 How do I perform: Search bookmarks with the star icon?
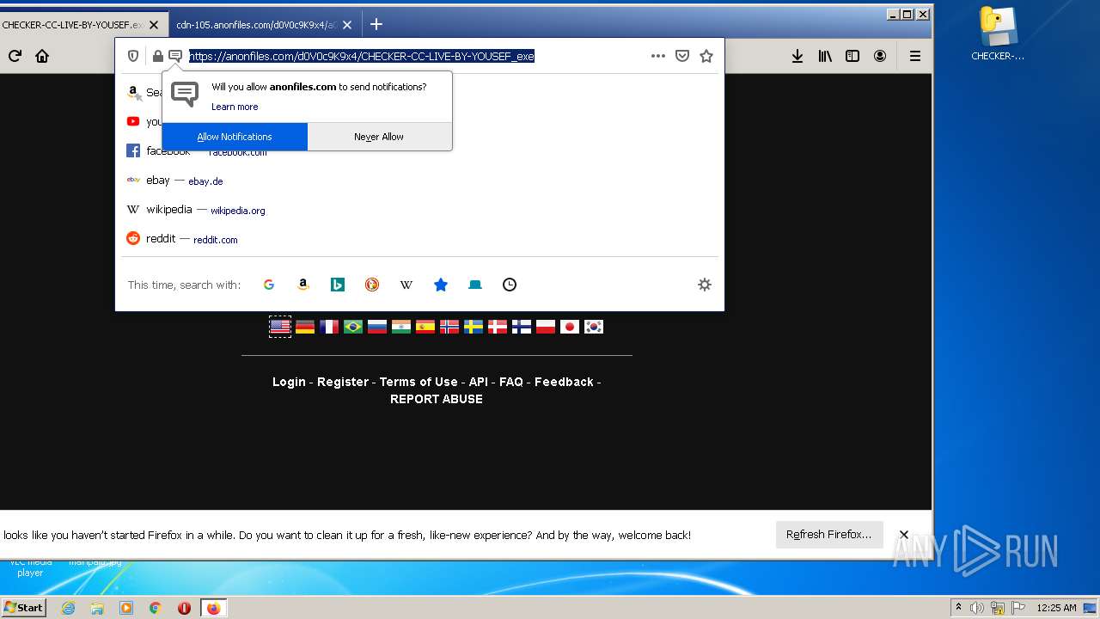click(441, 285)
